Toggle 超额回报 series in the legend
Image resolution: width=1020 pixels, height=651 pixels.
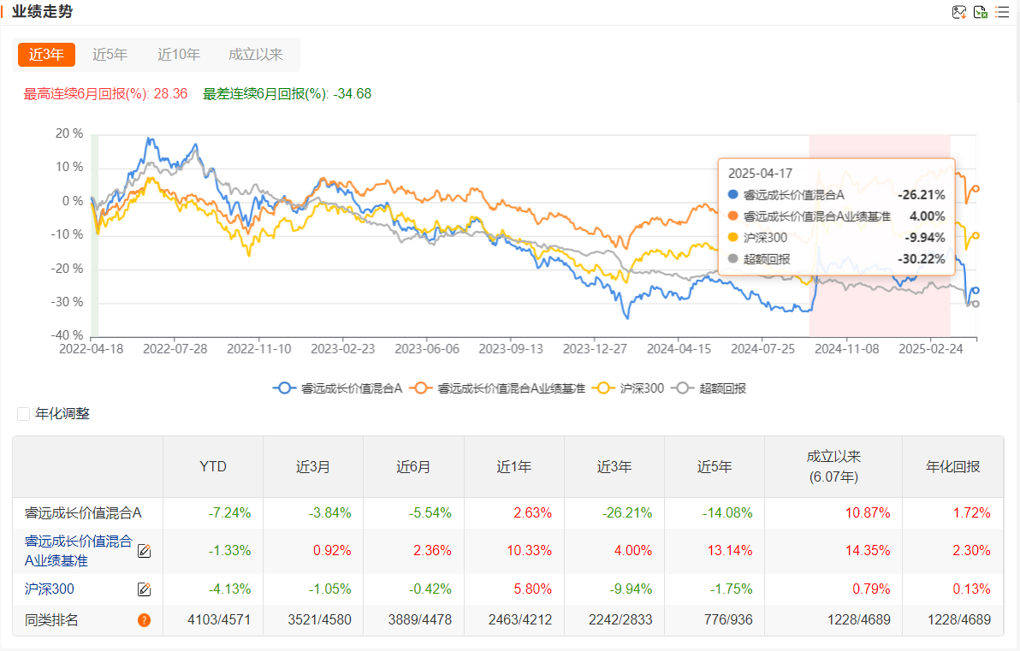click(710, 388)
